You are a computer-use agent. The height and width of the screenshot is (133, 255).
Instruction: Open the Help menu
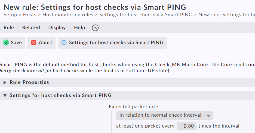click(79, 28)
